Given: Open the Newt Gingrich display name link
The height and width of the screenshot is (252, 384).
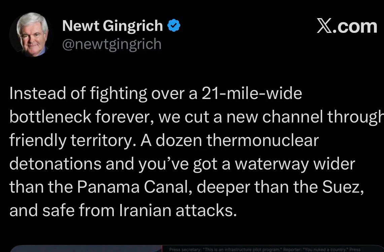Looking at the screenshot, I should coord(112,26).
